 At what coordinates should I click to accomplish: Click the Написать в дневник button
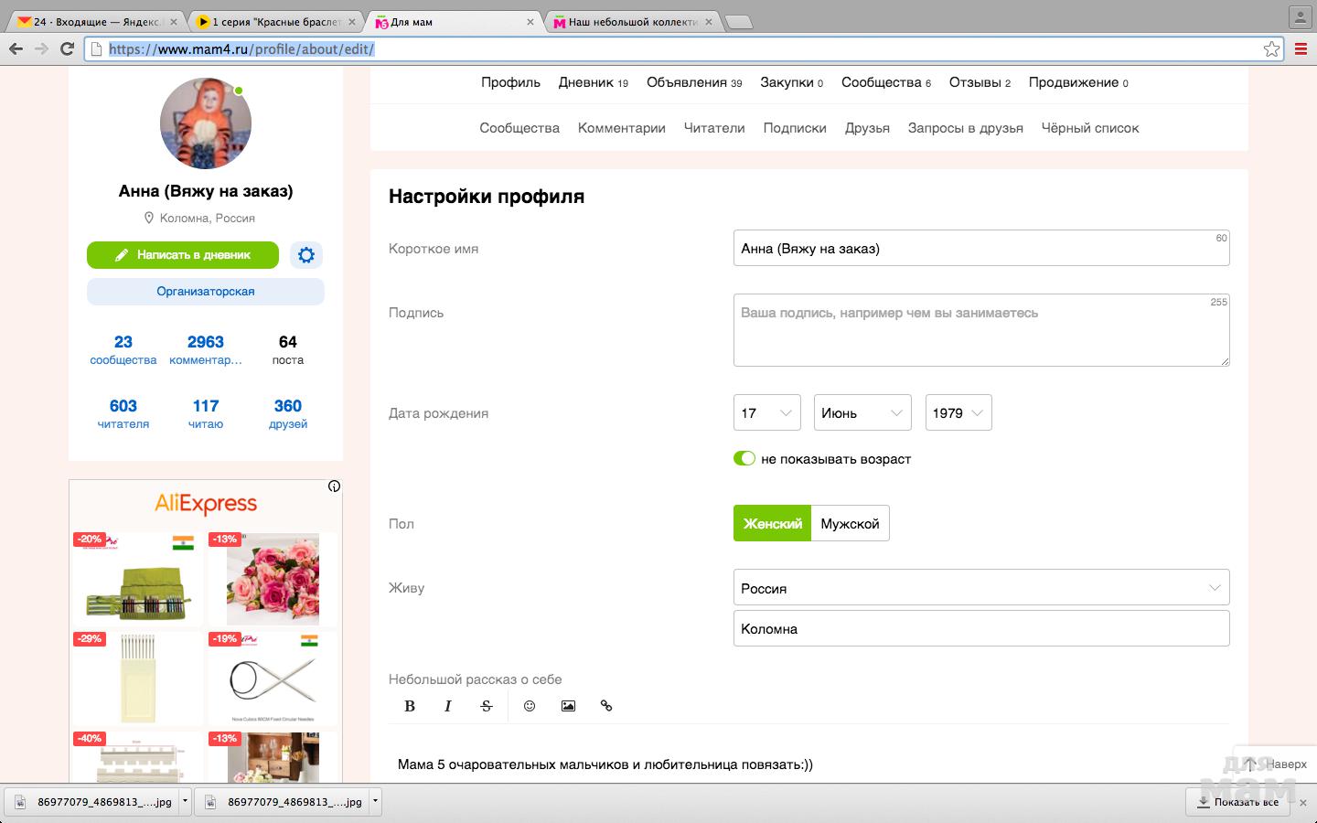(x=183, y=255)
